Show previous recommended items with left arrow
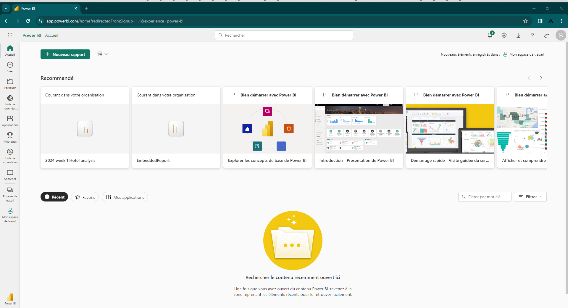The width and height of the screenshot is (568, 308). pyautogui.click(x=529, y=78)
